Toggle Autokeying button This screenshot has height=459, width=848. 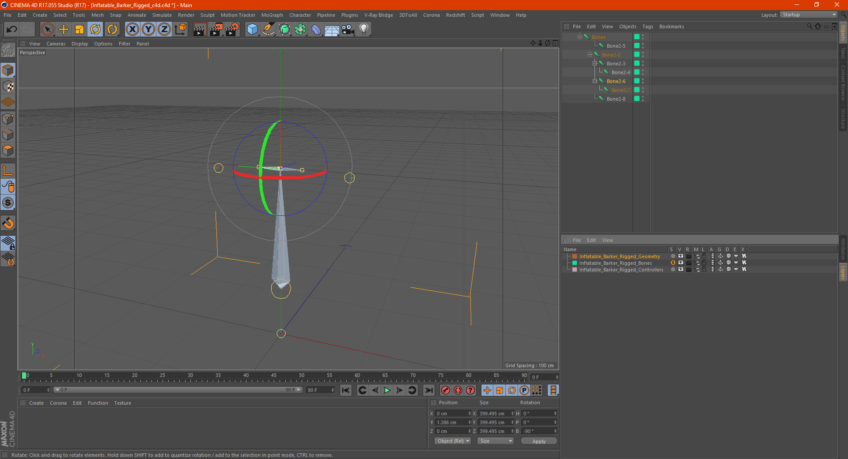(458, 390)
